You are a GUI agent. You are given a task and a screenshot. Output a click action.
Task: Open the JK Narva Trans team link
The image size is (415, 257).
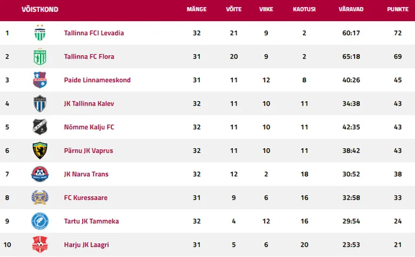(x=86, y=174)
